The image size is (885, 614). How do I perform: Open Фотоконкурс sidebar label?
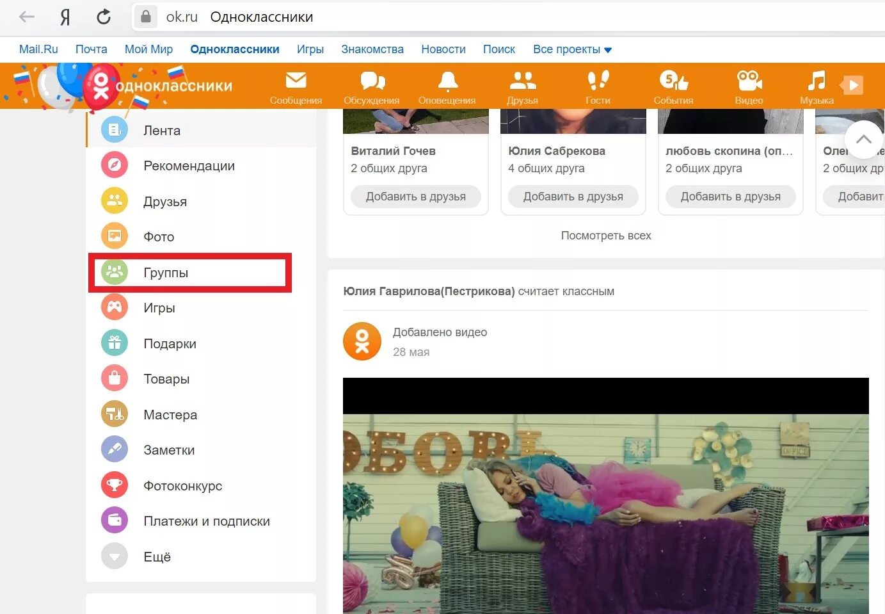point(183,486)
